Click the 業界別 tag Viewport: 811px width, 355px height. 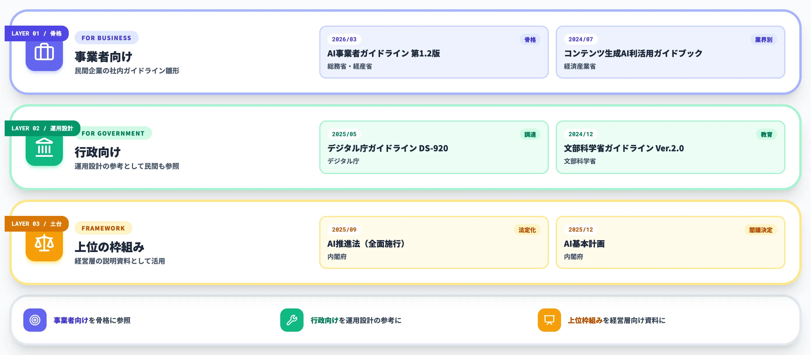[x=764, y=40]
